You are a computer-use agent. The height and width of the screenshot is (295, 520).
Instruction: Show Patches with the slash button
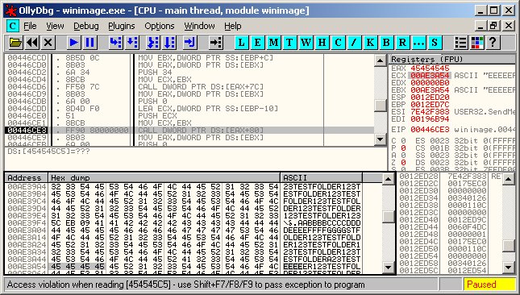354,43
